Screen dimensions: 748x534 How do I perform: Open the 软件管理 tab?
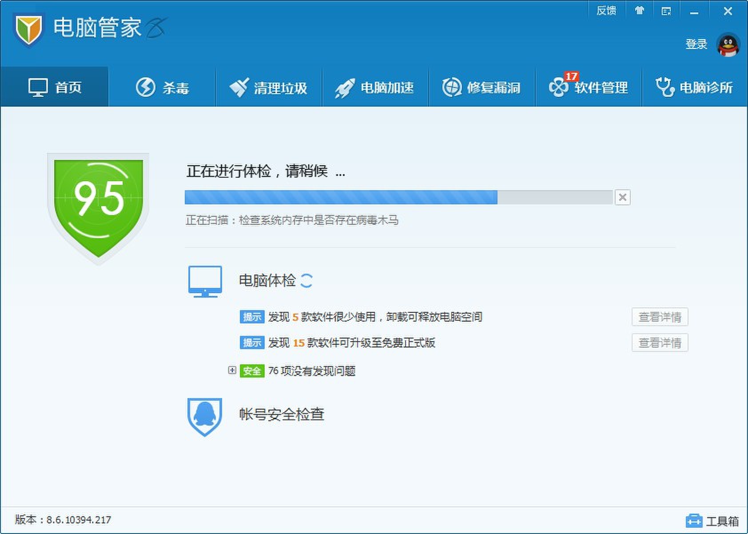click(x=589, y=87)
